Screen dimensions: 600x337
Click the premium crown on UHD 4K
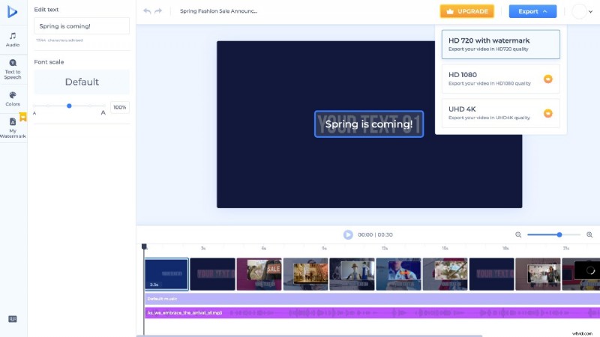coord(548,114)
